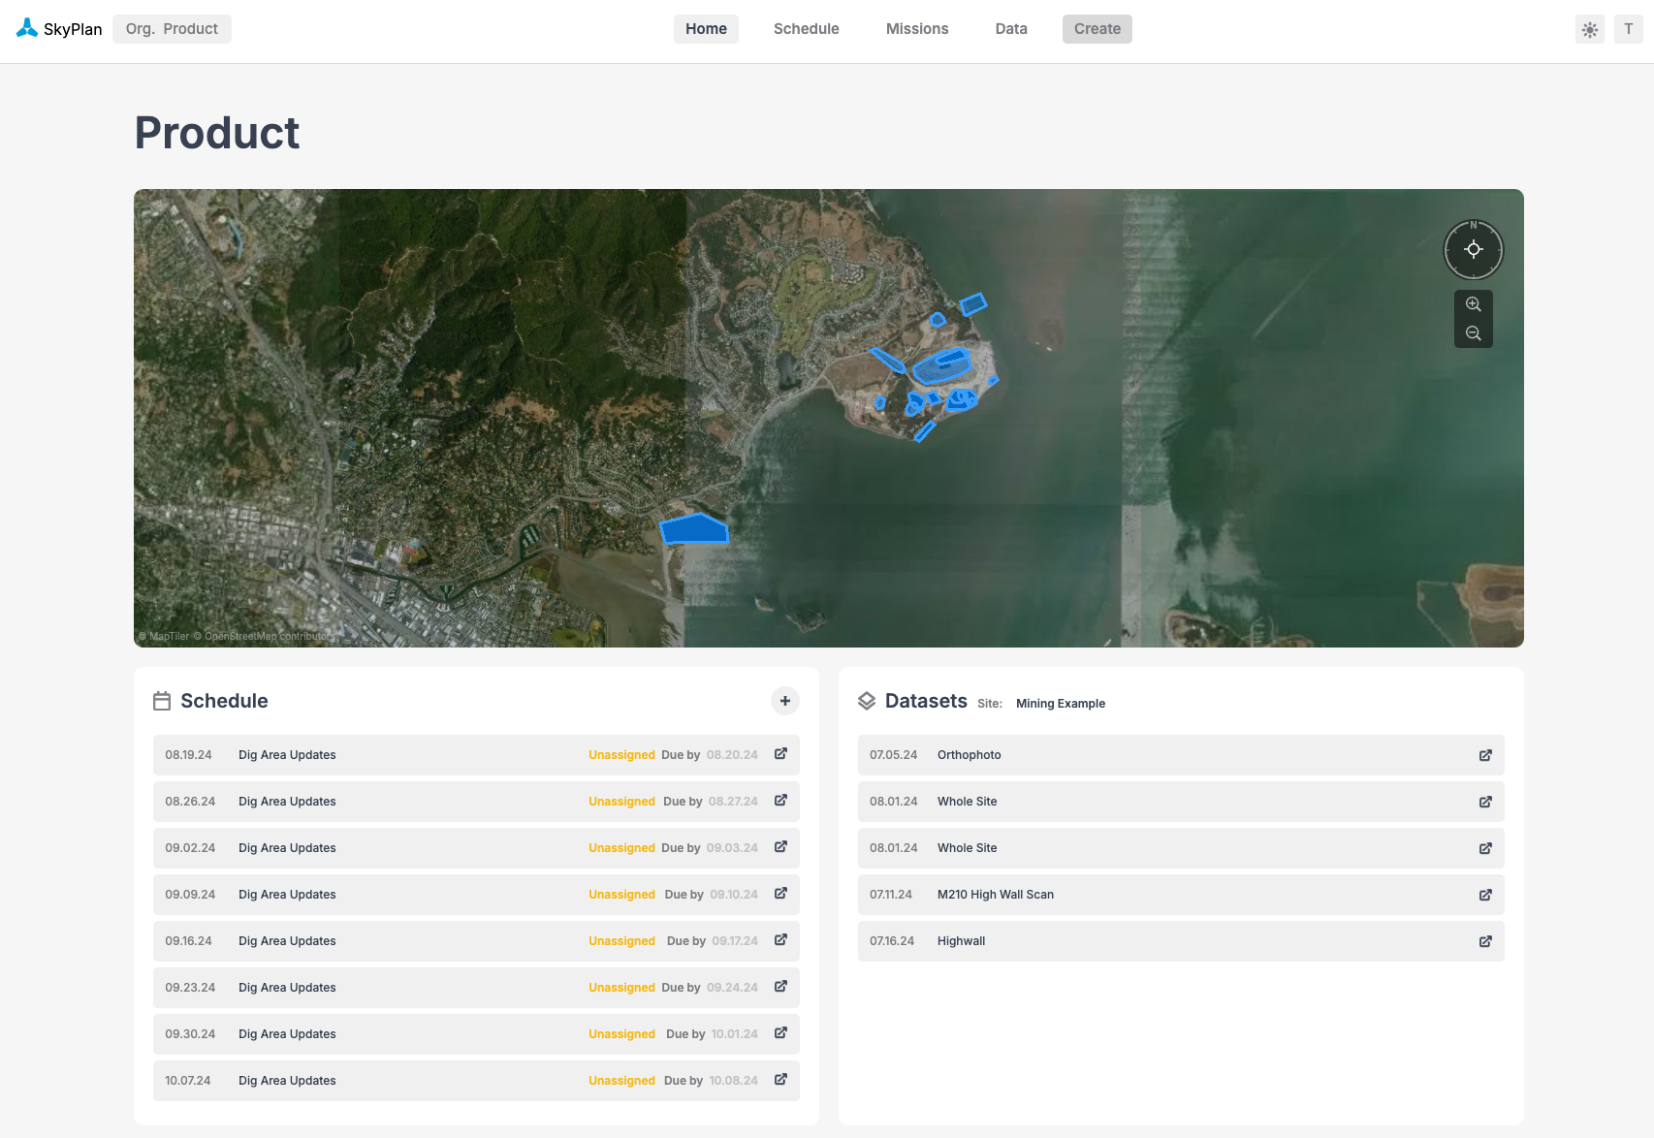The image size is (1654, 1138).
Task: Go to the Home tab
Action: [706, 29]
